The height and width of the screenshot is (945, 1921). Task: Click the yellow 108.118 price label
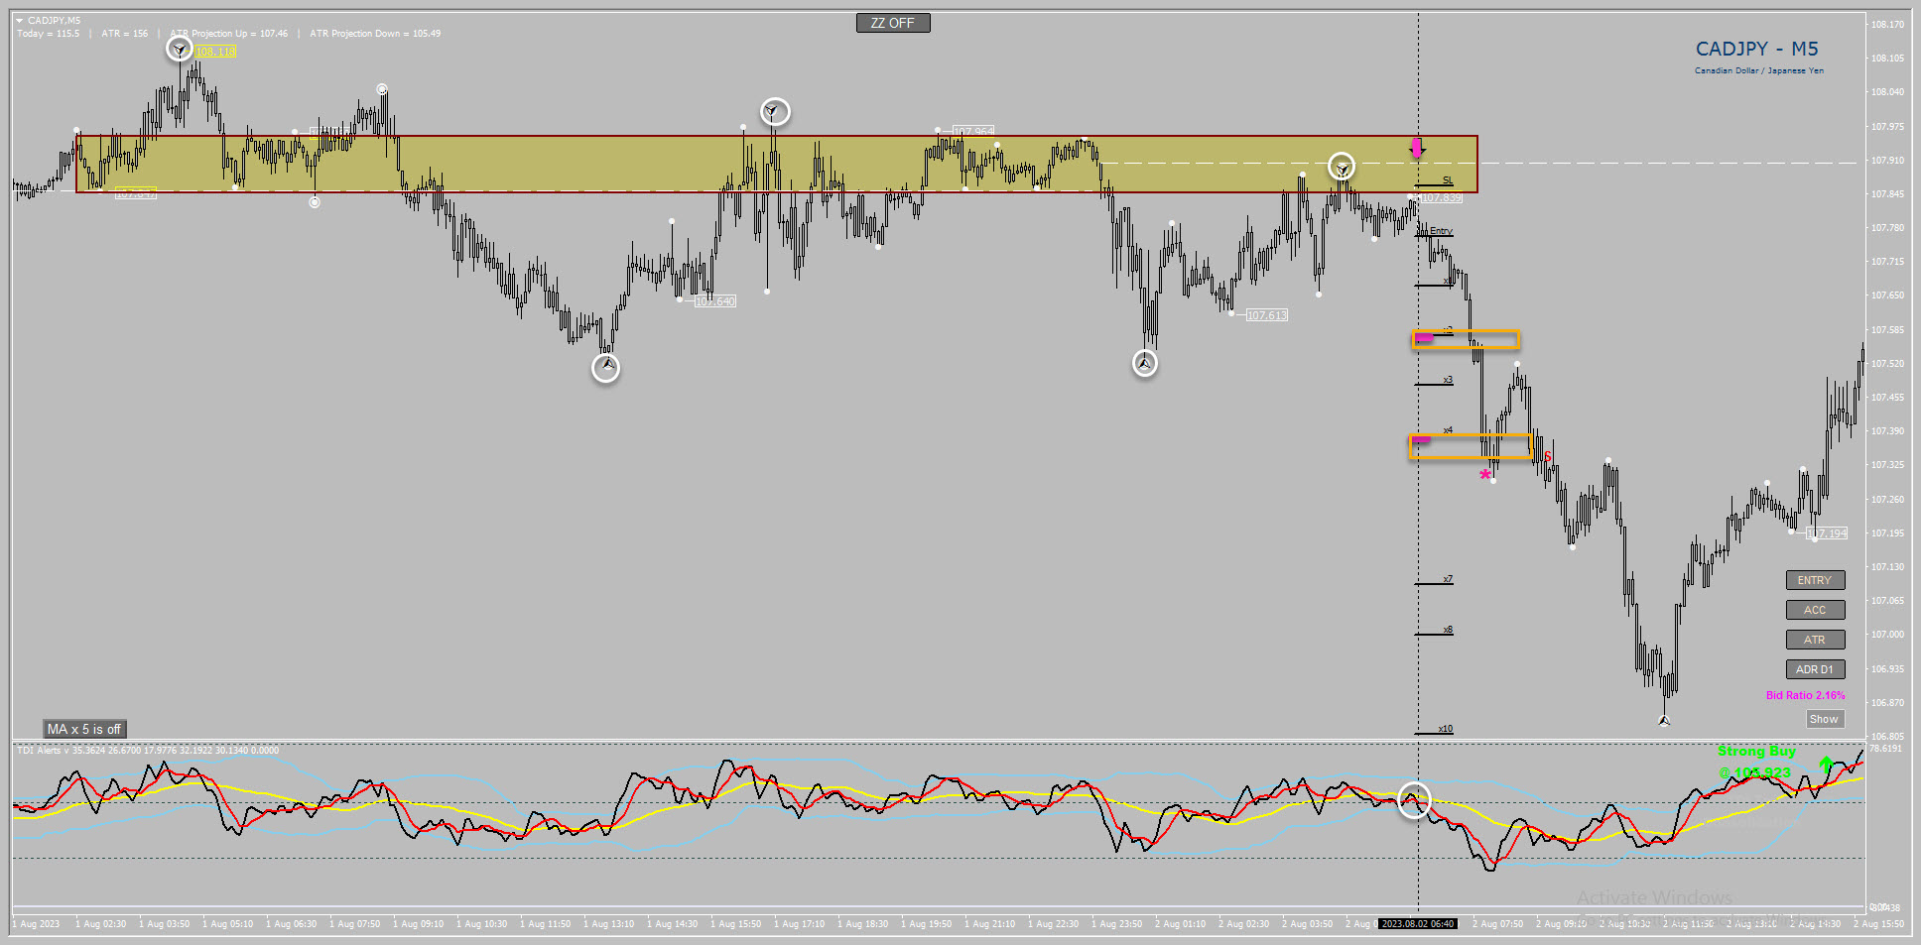[215, 52]
